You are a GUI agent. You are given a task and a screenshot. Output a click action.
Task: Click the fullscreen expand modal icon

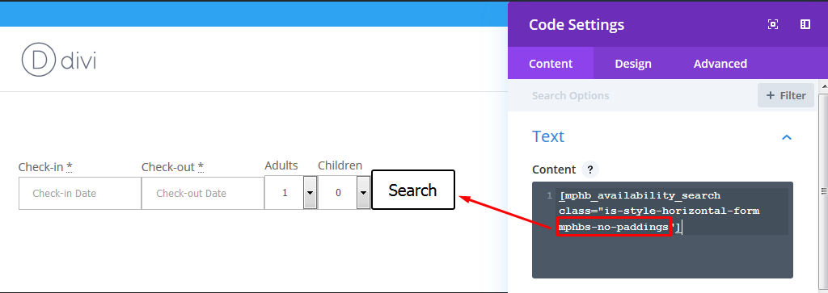[773, 24]
